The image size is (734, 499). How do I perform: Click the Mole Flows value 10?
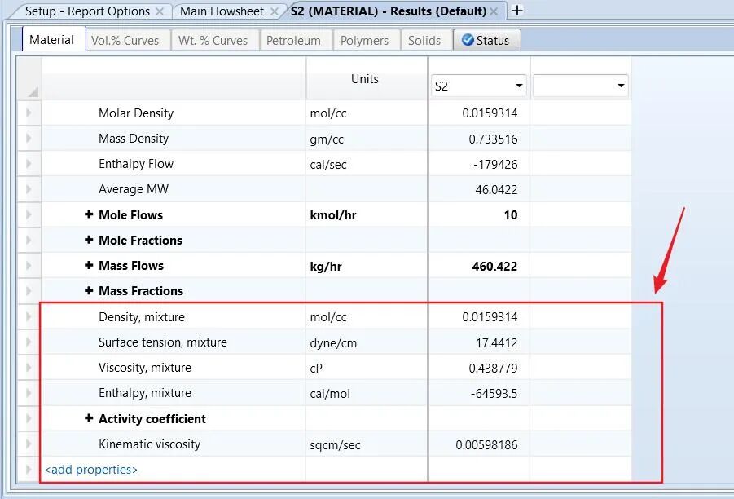click(x=511, y=214)
